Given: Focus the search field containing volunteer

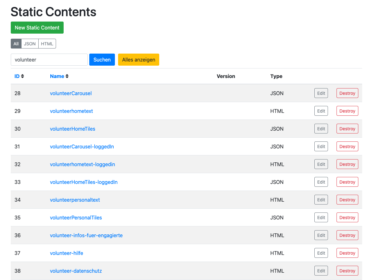Looking at the screenshot, I should (x=49, y=60).
